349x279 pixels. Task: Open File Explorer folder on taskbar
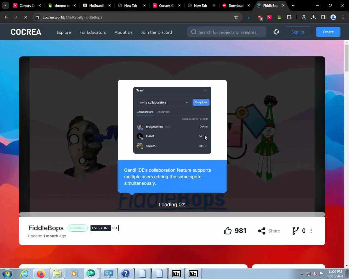(57, 274)
